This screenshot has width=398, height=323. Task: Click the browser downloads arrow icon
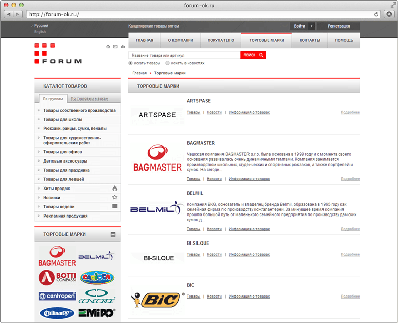tap(389, 14)
